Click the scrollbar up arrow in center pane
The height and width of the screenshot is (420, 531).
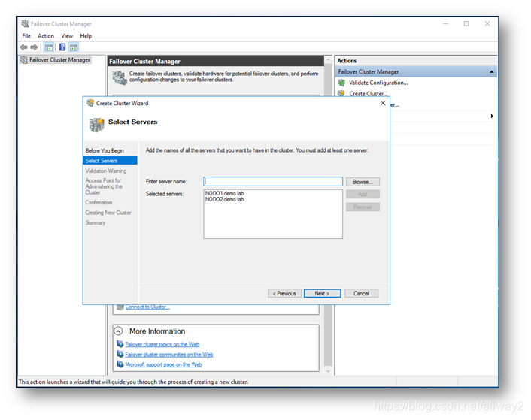(x=328, y=60)
